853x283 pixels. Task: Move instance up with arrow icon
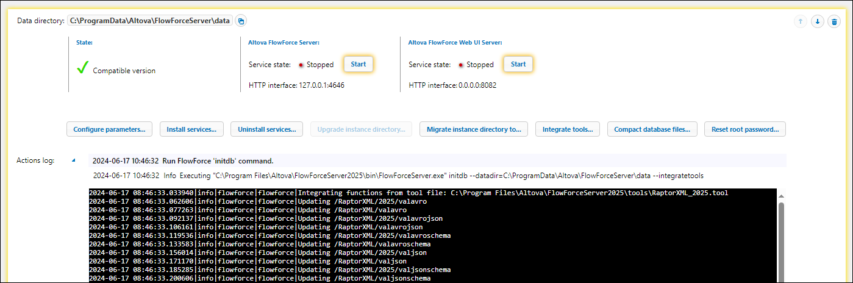pyautogui.click(x=800, y=21)
